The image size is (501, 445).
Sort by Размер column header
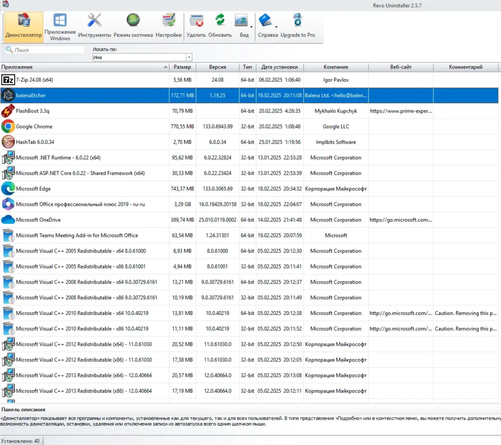pos(182,67)
